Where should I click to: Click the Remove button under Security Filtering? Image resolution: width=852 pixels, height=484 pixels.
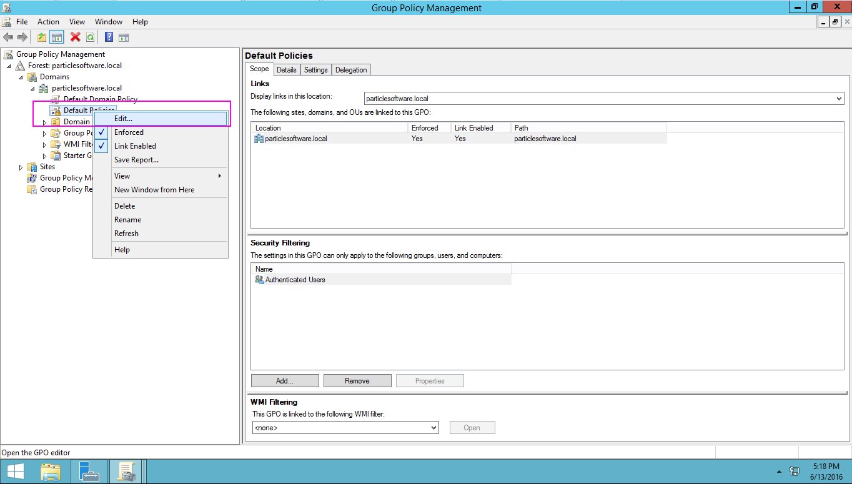(357, 381)
